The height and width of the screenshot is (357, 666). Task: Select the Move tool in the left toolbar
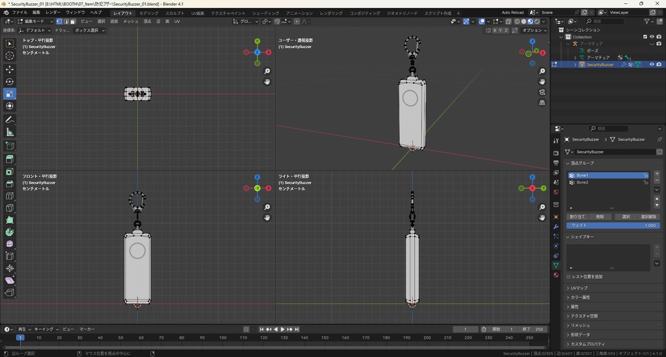click(10, 69)
